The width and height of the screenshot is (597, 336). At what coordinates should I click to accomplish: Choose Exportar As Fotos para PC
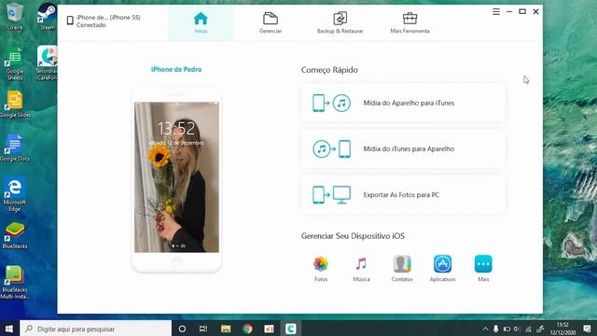click(x=404, y=195)
